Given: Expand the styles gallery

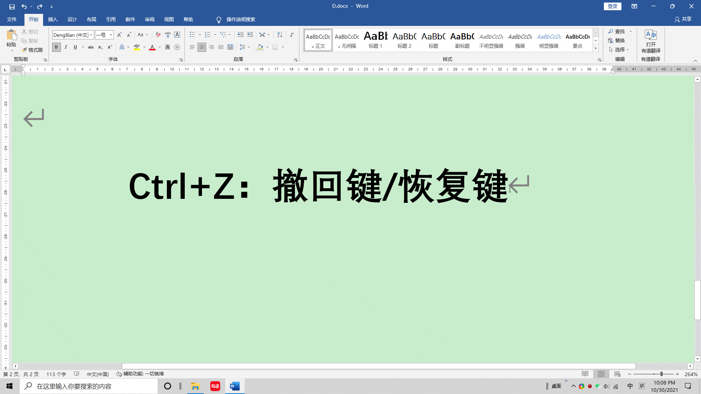Looking at the screenshot, I should click(x=595, y=49).
